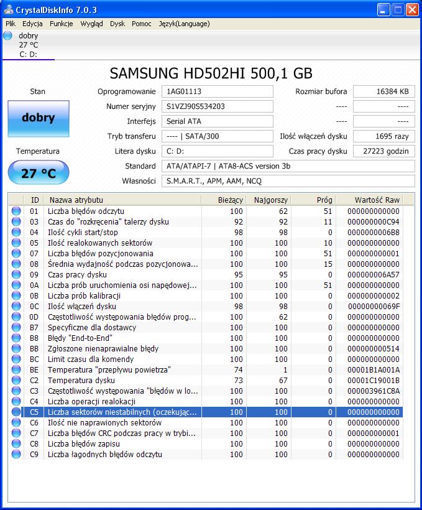
Task: Click status orb in row C3
Action: [16, 391]
